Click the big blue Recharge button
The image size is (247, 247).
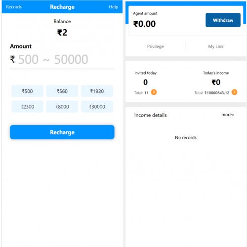tap(62, 132)
